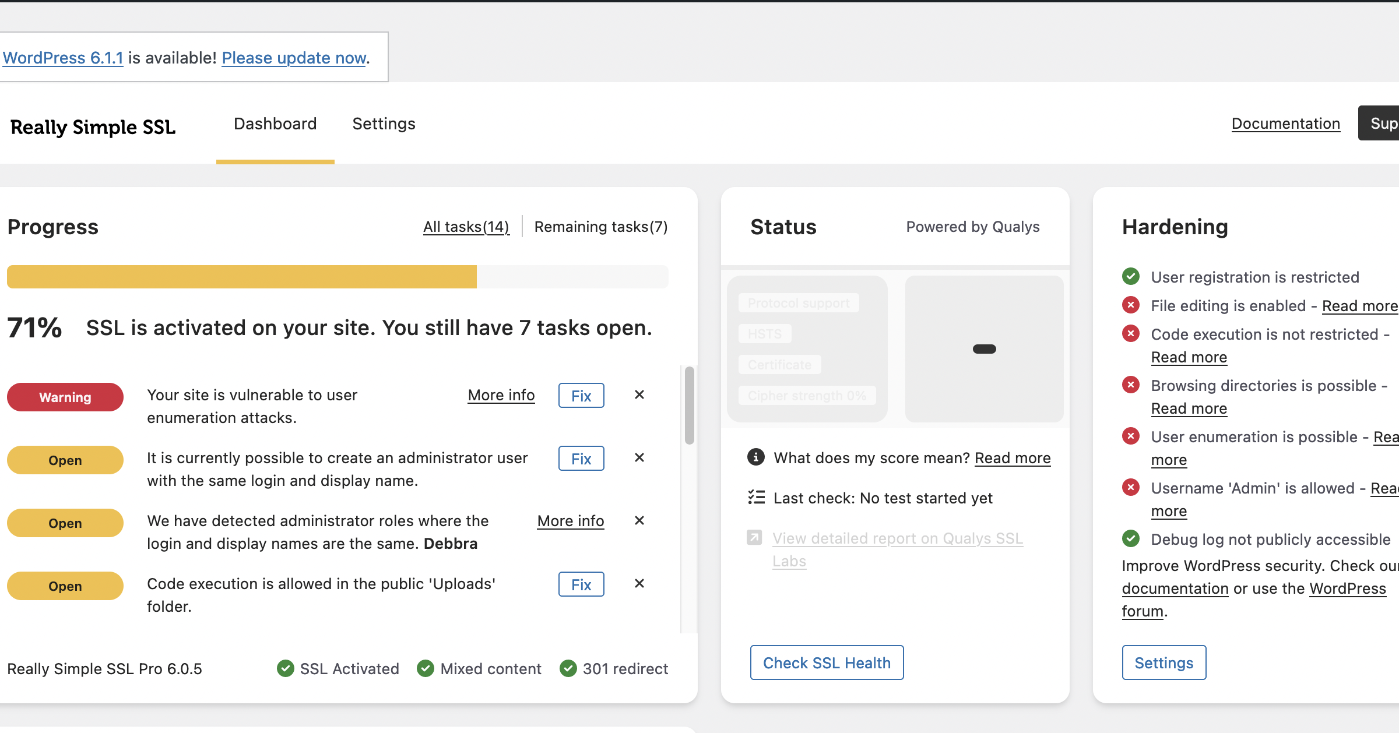The height and width of the screenshot is (733, 1399).
Task: Fix code execution in Uploads folder
Action: click(581, 584)
